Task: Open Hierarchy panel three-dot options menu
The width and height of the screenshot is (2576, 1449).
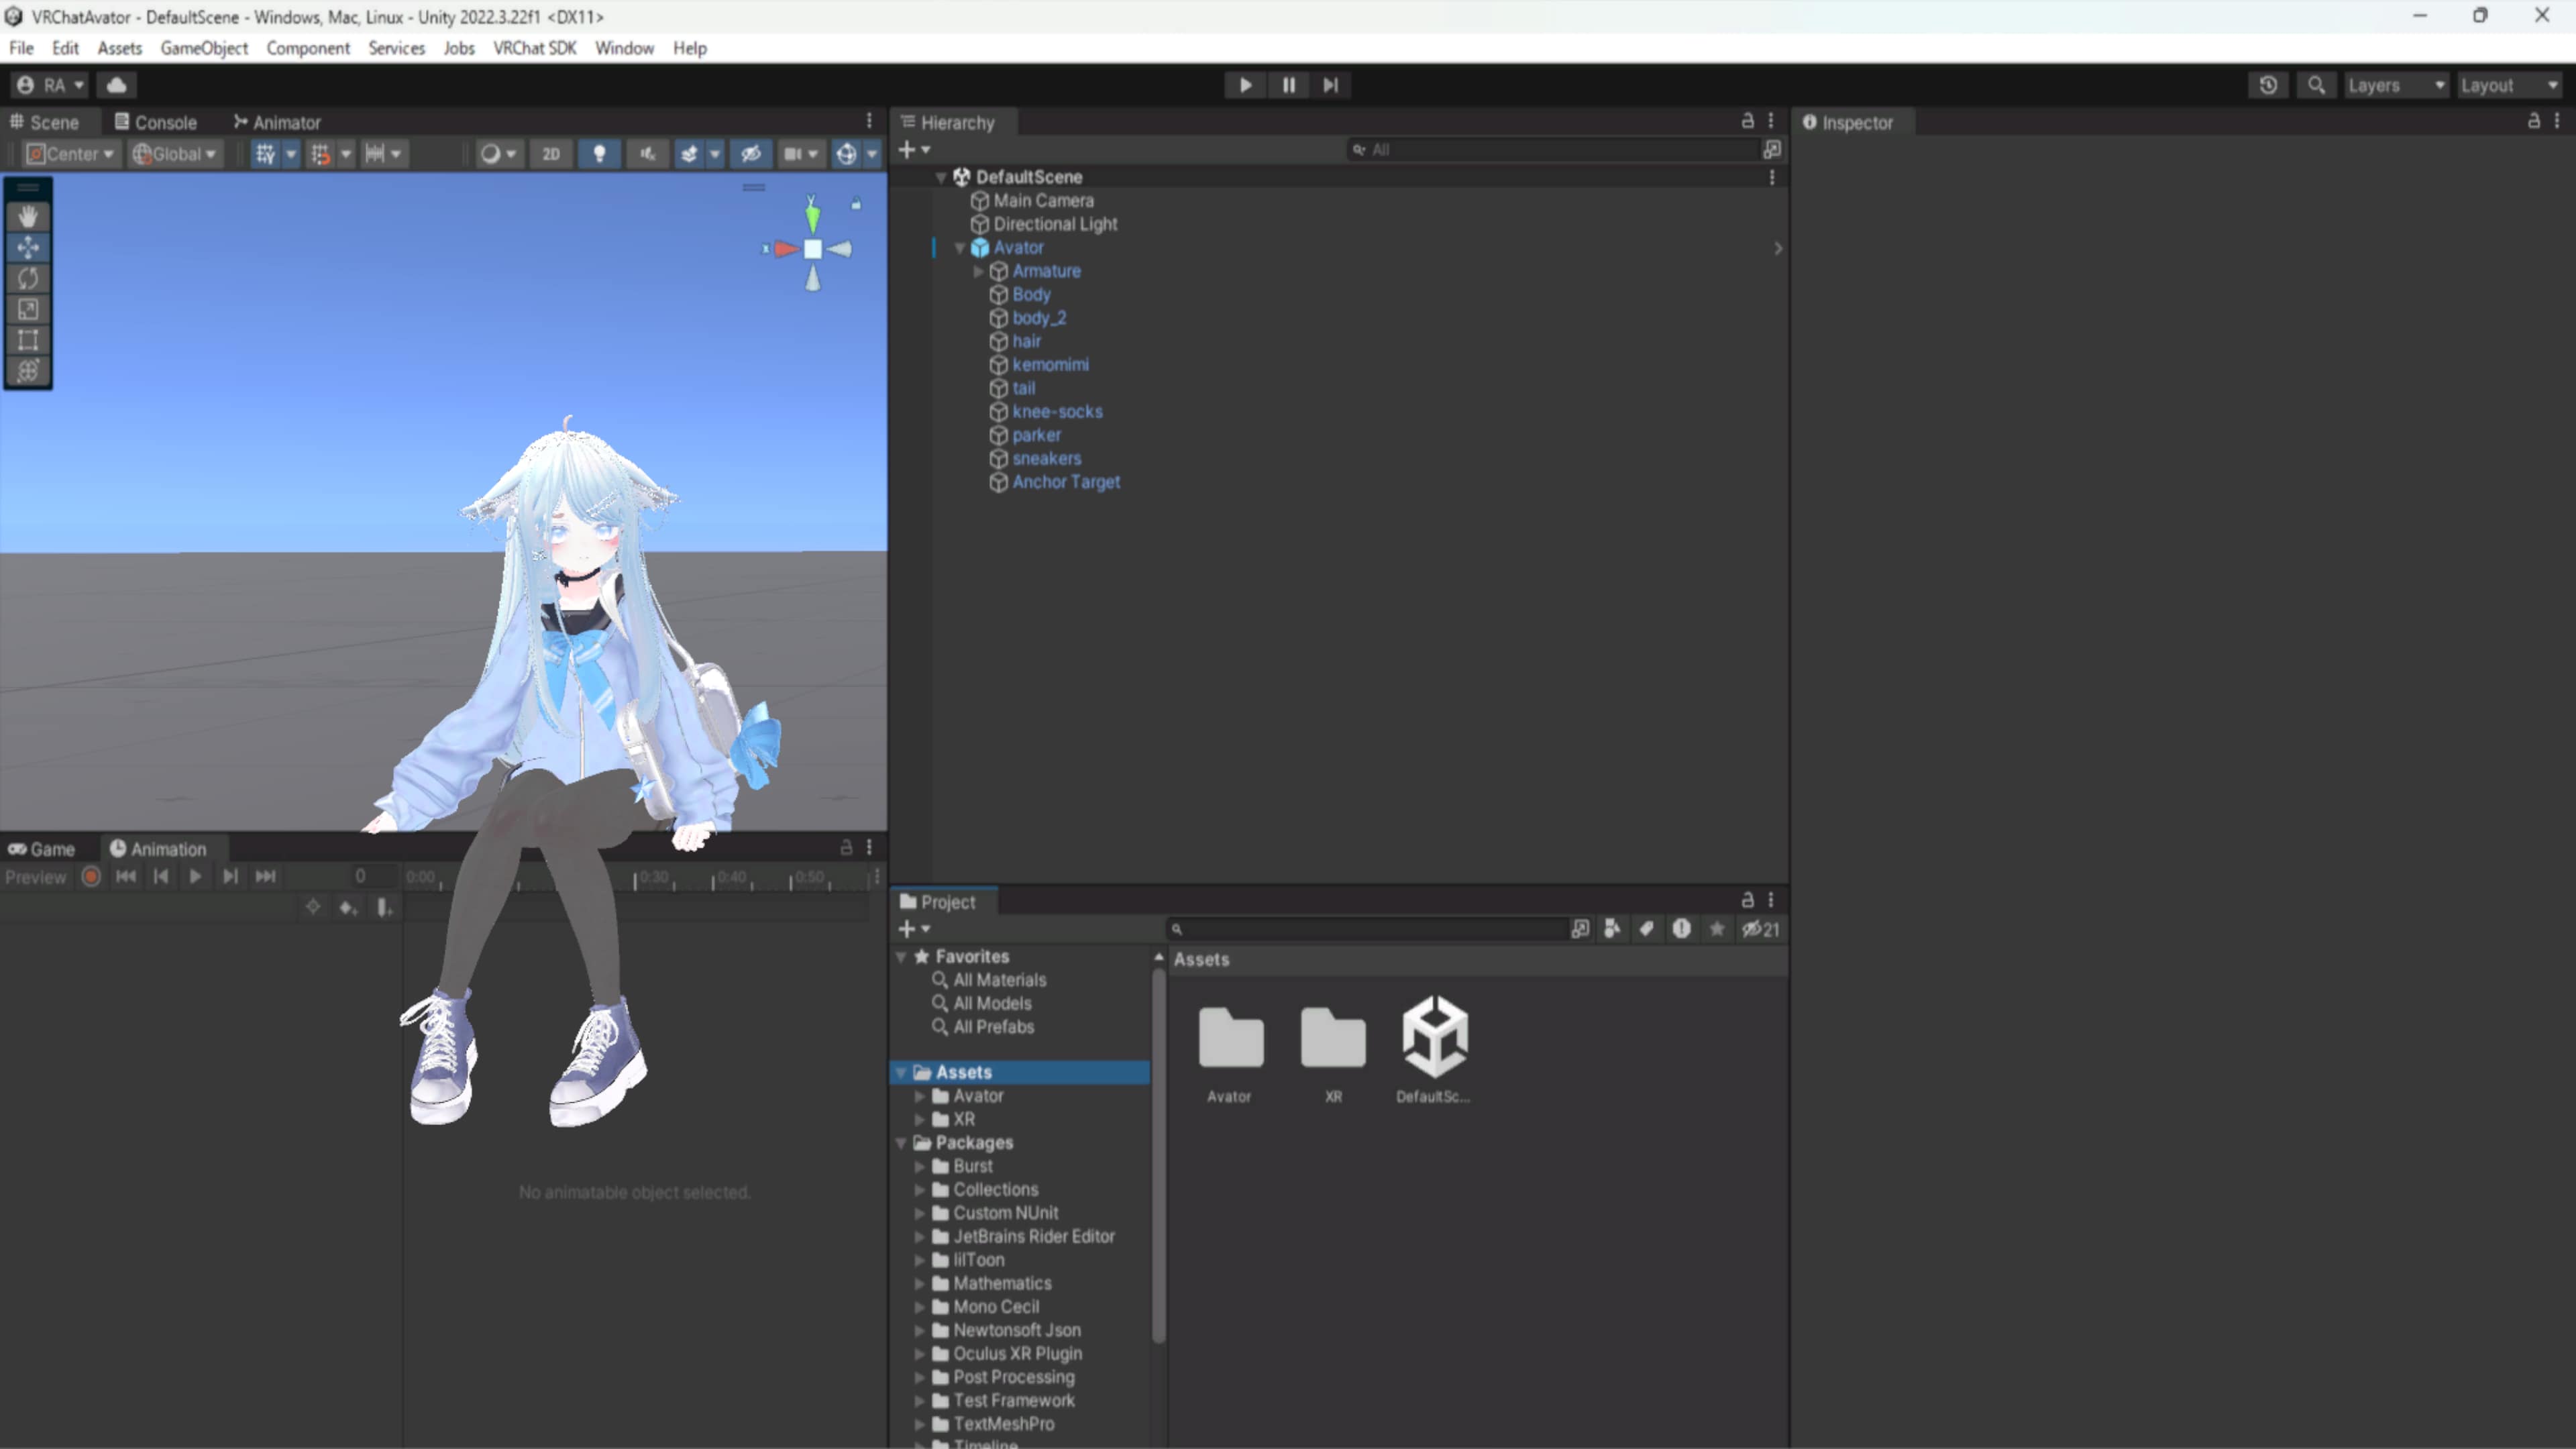Action: point(1771,121)
